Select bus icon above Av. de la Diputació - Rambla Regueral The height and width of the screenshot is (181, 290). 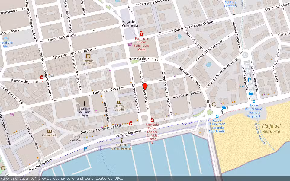click(254, 101)
